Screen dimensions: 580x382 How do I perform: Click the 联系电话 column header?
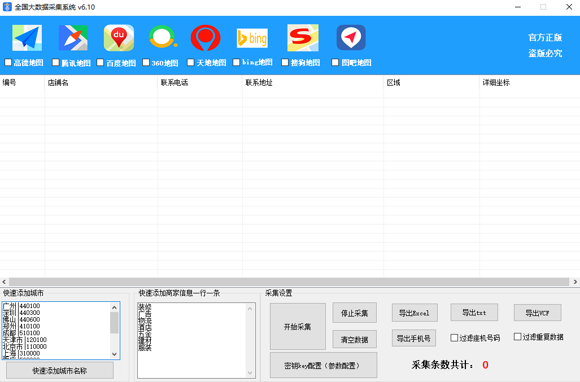[199, 83]
